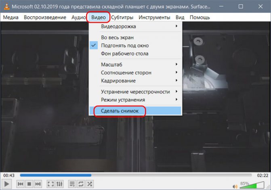
Task: Uncheck Подогнять под окно
Action: point(135,46)
